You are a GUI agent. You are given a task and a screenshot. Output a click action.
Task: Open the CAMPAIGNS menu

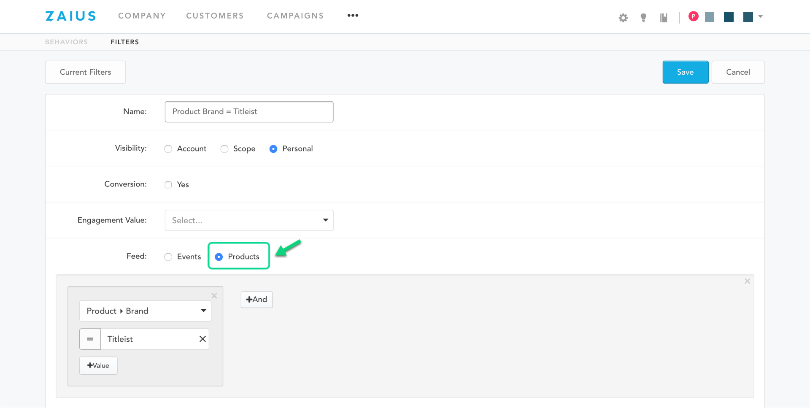click(295, 16)
